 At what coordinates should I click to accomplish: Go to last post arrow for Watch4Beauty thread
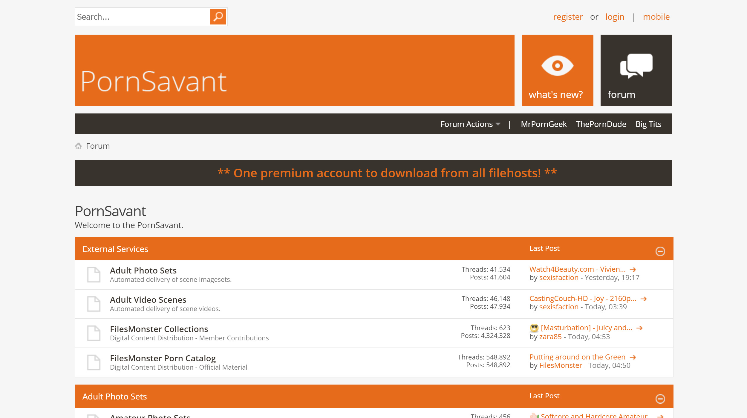tap(633, 270)
